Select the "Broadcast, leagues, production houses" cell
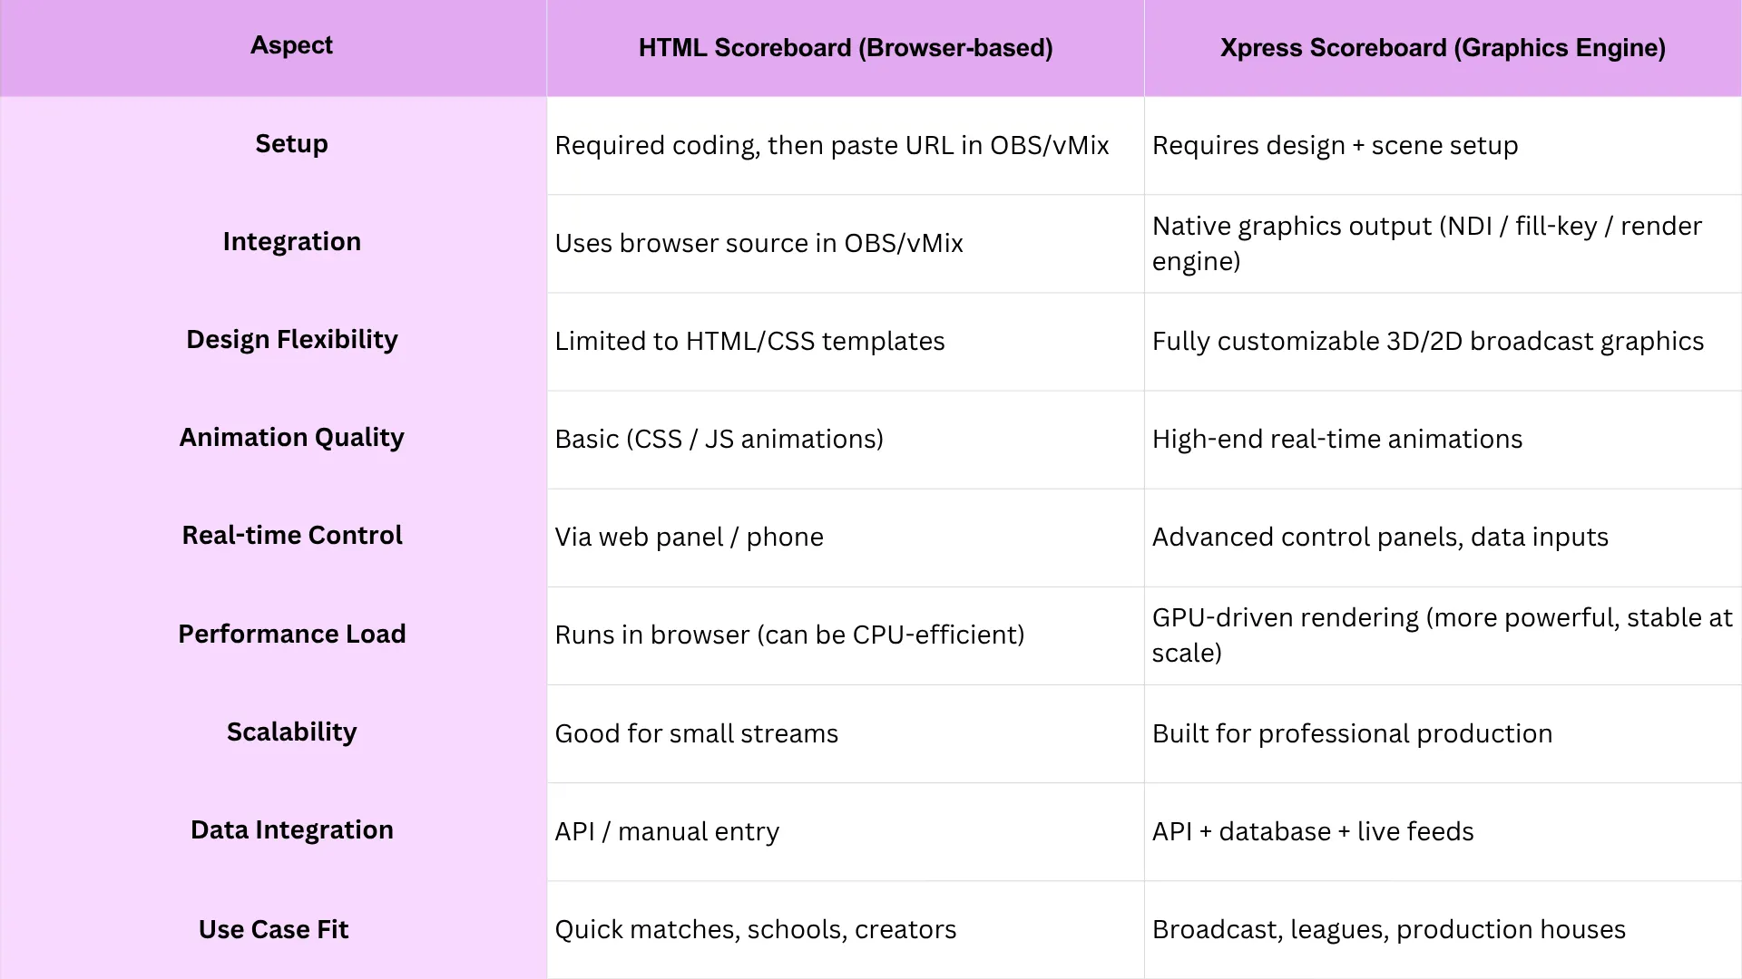Viewport: 1742px width, 979px height. 1388,930
